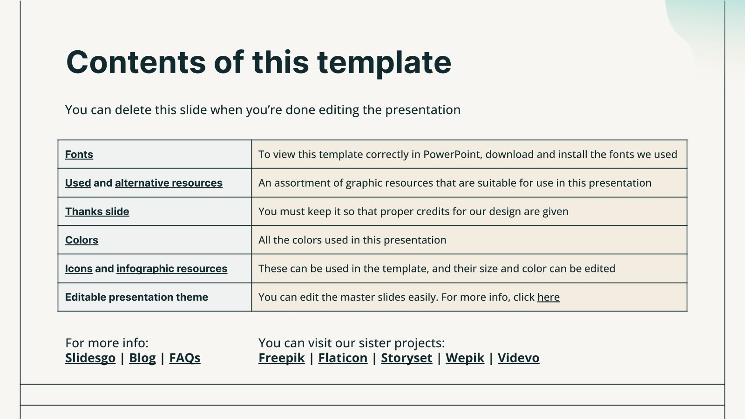Visit the Slidesgo link
This screenshot has width=745, height=419.
[90, 358]
